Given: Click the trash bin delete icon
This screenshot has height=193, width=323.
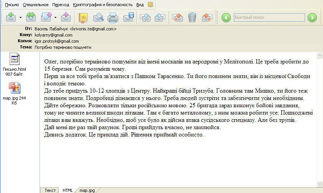Looking at the screenshot, I should click(x=192, y=17).
